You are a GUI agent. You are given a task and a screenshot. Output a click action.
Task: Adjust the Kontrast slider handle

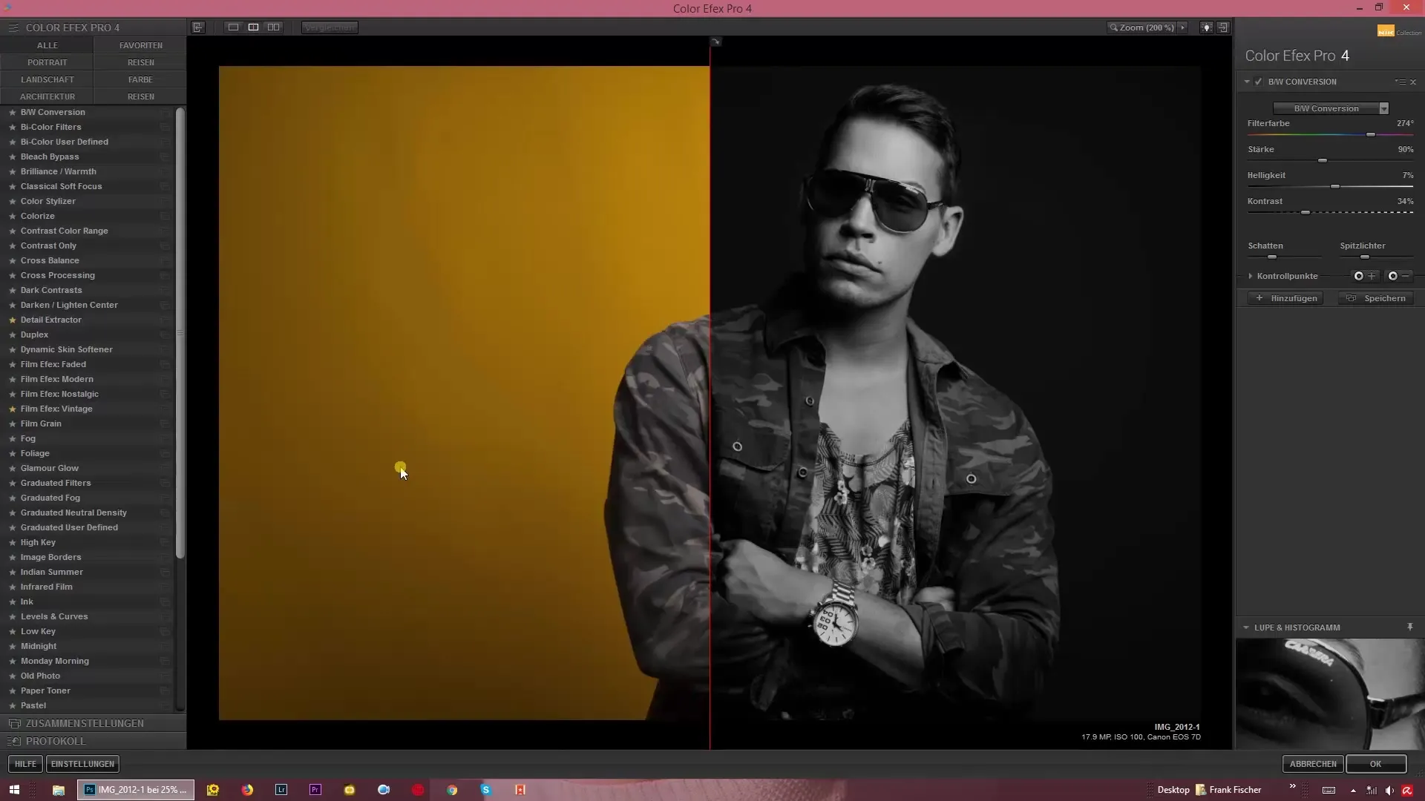pos(1306,212)
